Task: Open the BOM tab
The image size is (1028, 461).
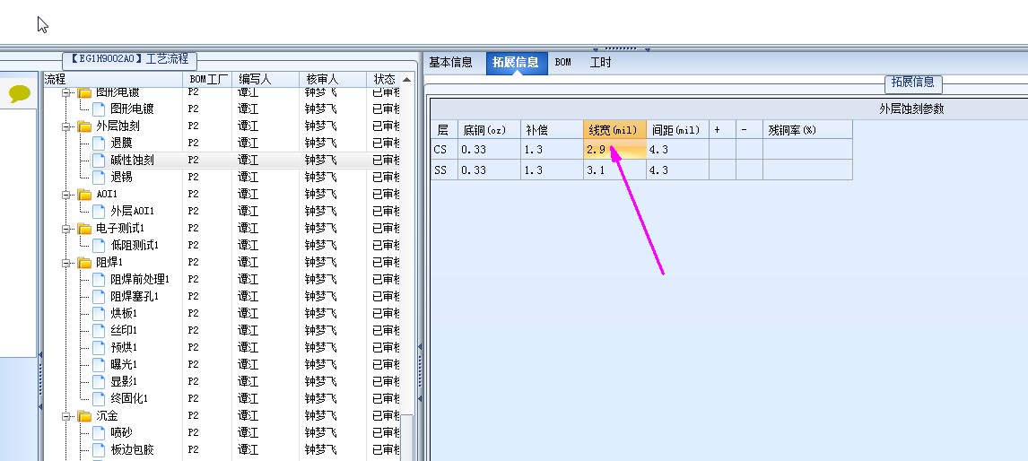Action: pyautogui.click(x=562, y=62)
